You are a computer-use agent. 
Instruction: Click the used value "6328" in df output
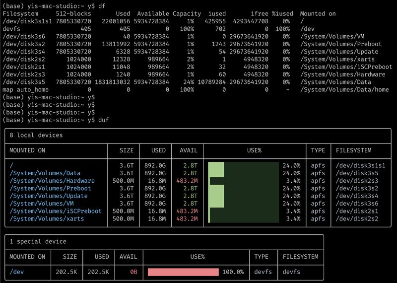(123, 52)
